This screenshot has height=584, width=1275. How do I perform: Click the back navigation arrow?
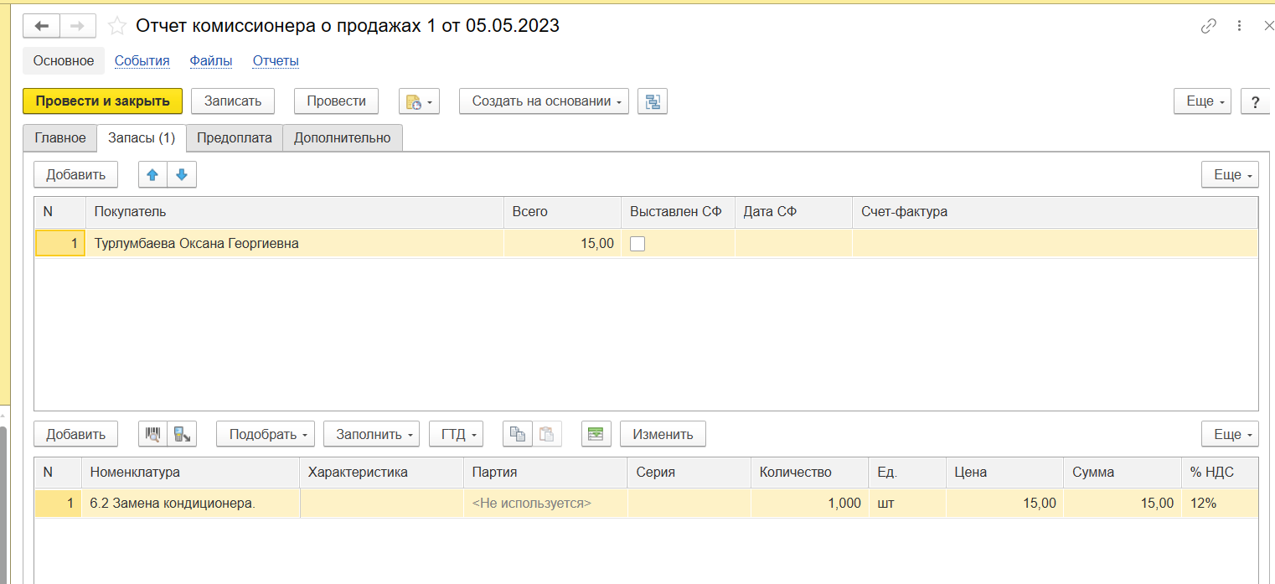(41, 26)
